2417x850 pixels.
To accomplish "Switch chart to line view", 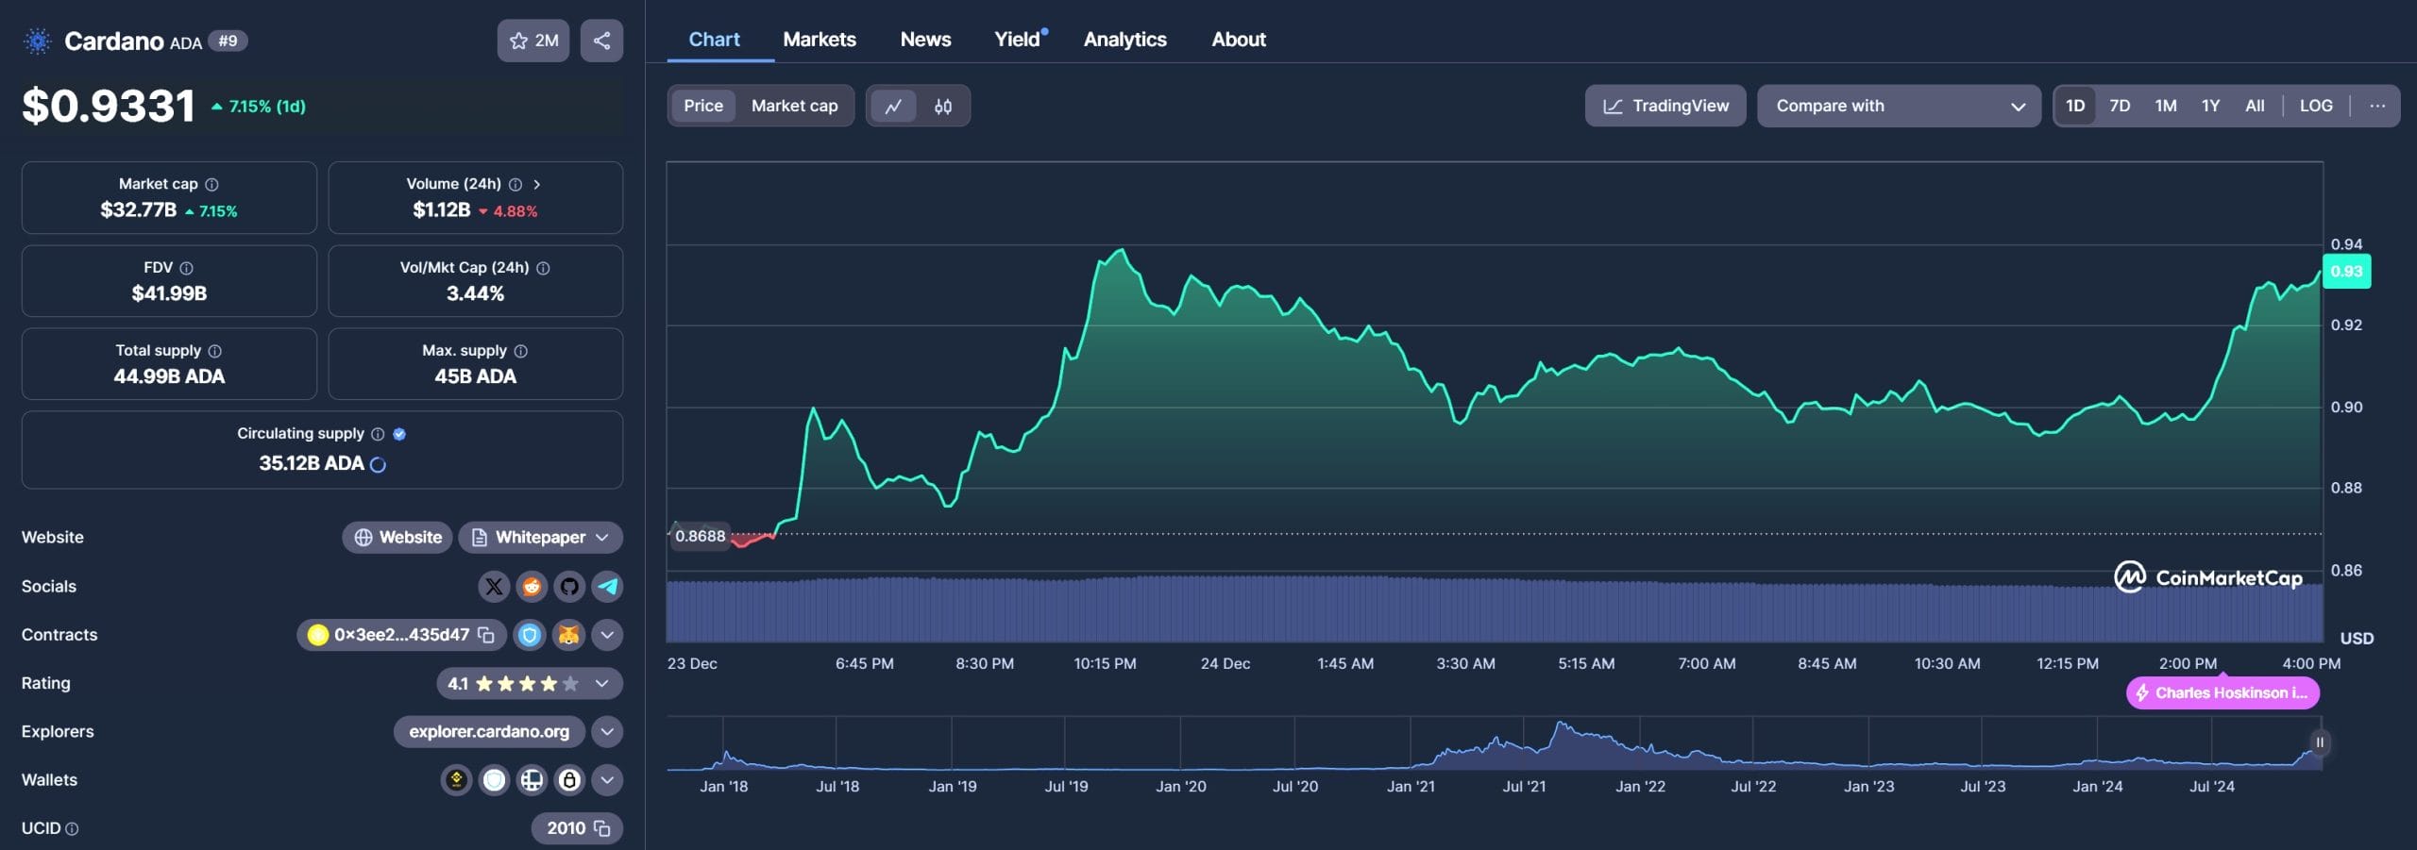I will (x=893, y=106).
